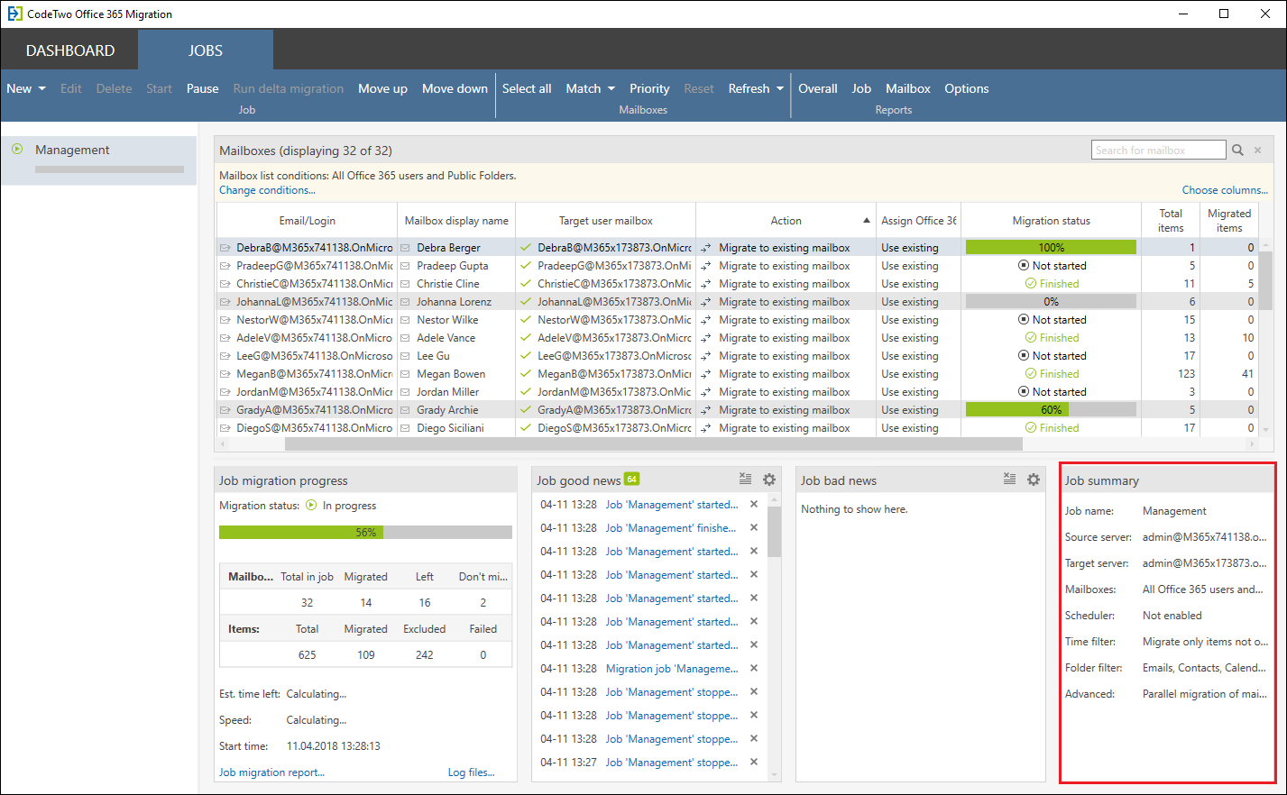Viewport: 1287px width, 795px height.
Task: Click the CodeTwo app logo in title bar
Action: coord(14,14)
